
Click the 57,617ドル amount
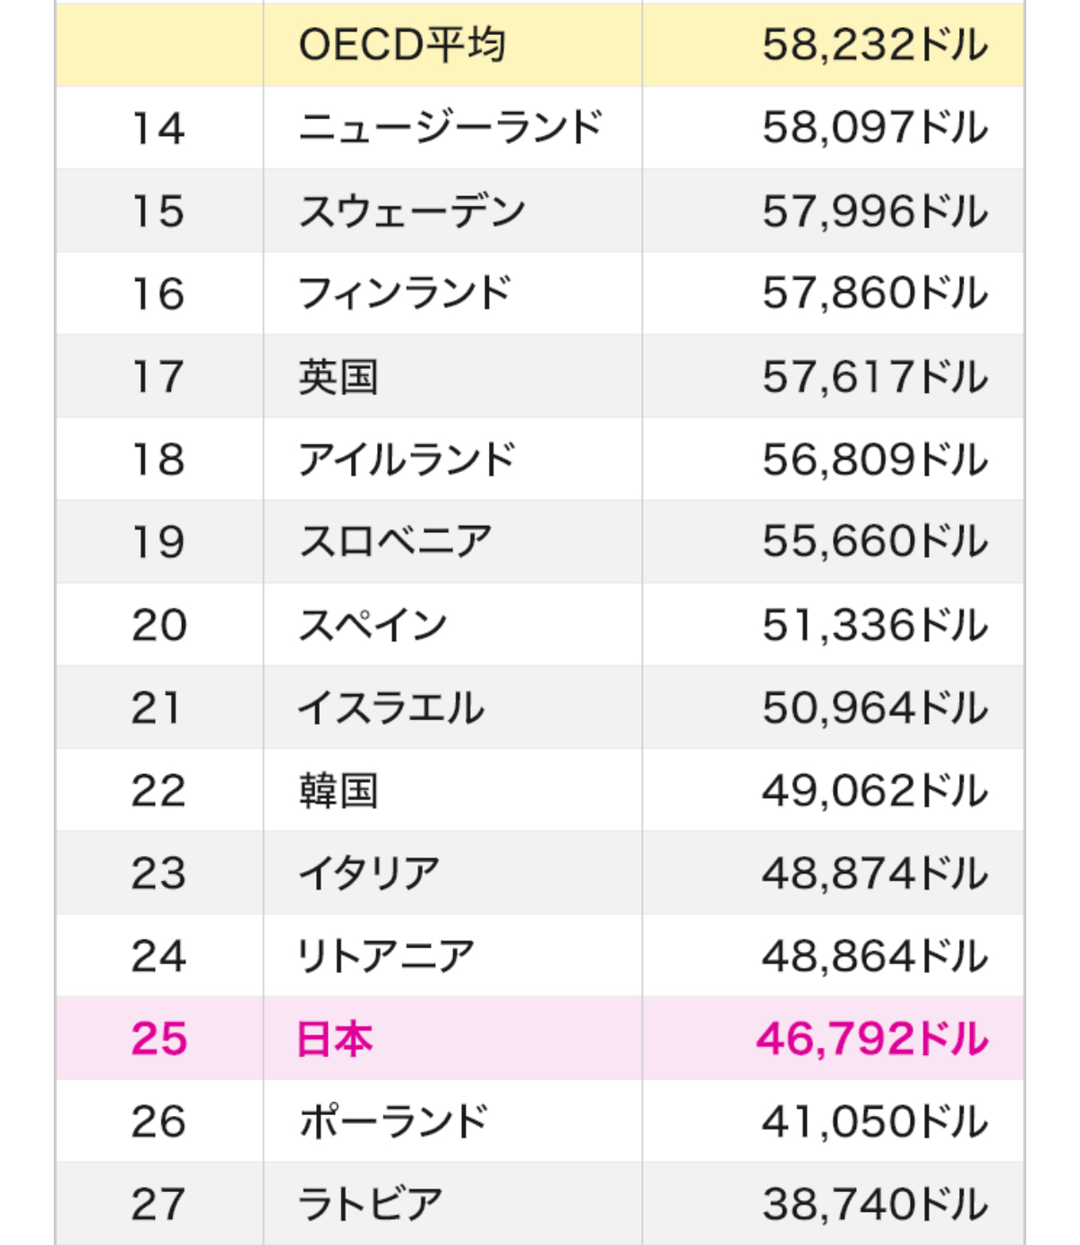tap(874, 377)
